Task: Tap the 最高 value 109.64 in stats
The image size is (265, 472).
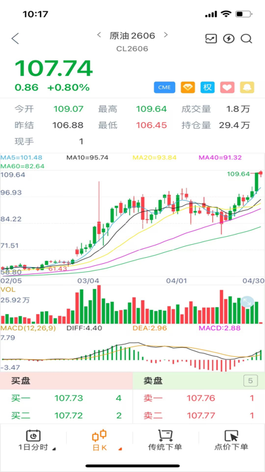Action: (x=151, y=109)
